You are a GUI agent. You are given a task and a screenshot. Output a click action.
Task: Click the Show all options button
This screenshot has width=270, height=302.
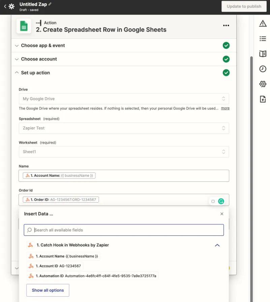[x=48, y=290]
